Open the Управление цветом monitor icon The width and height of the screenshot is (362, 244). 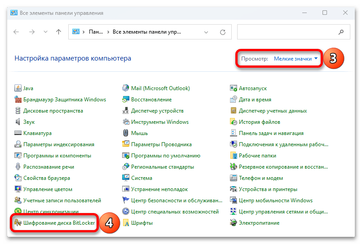click(18, 189)
